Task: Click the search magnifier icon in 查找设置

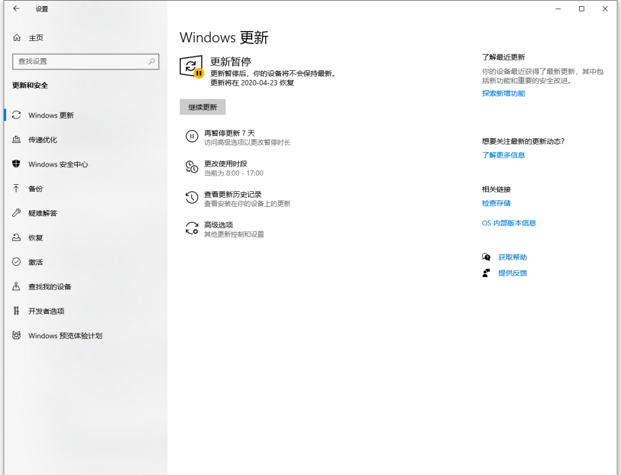Action: [152, 61]
